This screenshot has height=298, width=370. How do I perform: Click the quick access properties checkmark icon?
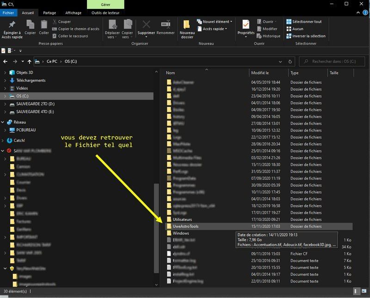point(3,51)
